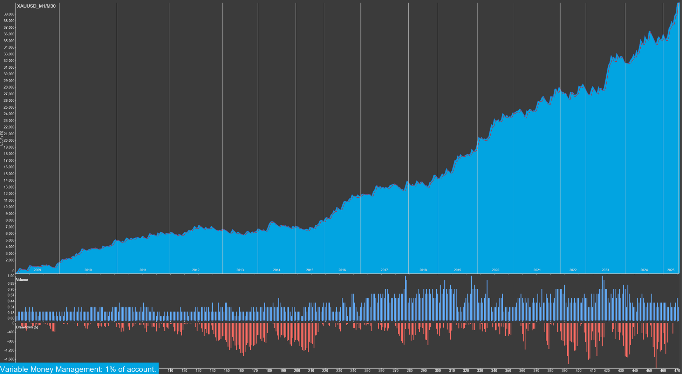This screenshot has width=682, height=374.
Task: Click the 2021 year label
Action: pos(537,270)
